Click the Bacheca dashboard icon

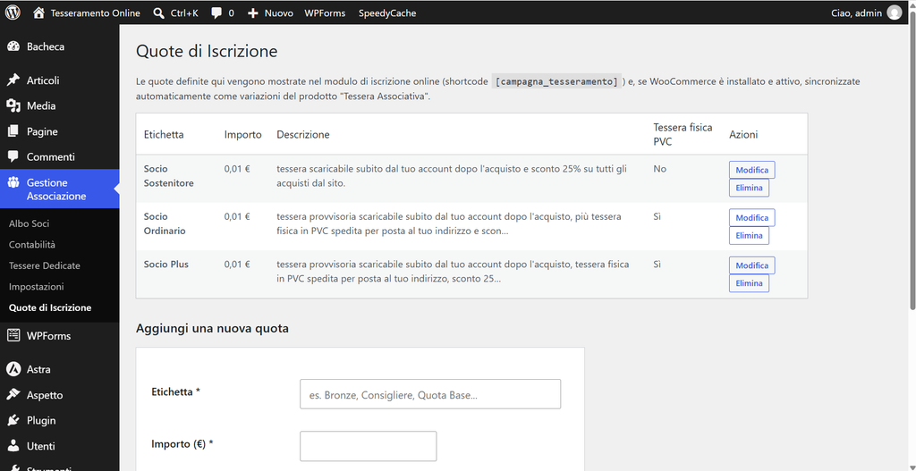coord(13,46)
